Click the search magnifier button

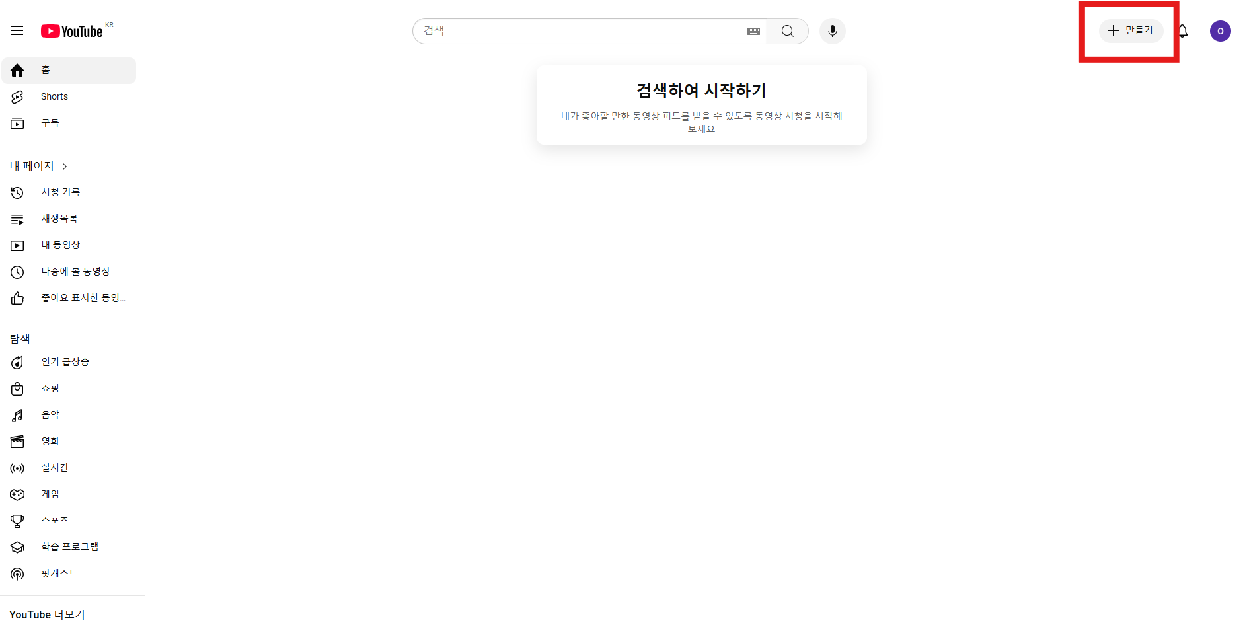(x=787, y=31)
